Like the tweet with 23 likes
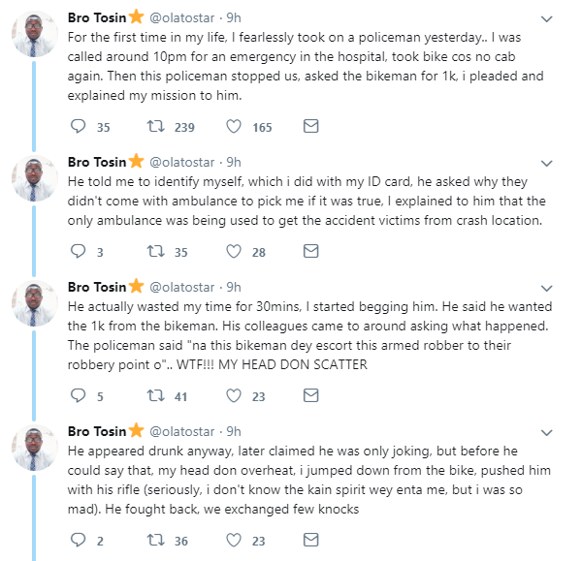The height and width of the screenshot is (561, 582). coord(233,395)
